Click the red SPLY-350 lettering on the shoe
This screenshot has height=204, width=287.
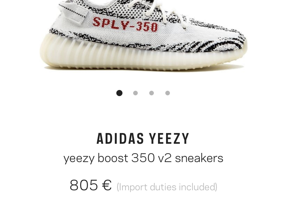tap(125, 24)
